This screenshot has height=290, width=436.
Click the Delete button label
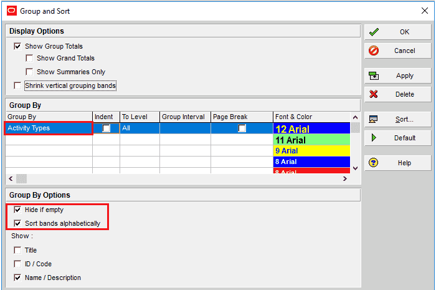(x=405, y=94)
